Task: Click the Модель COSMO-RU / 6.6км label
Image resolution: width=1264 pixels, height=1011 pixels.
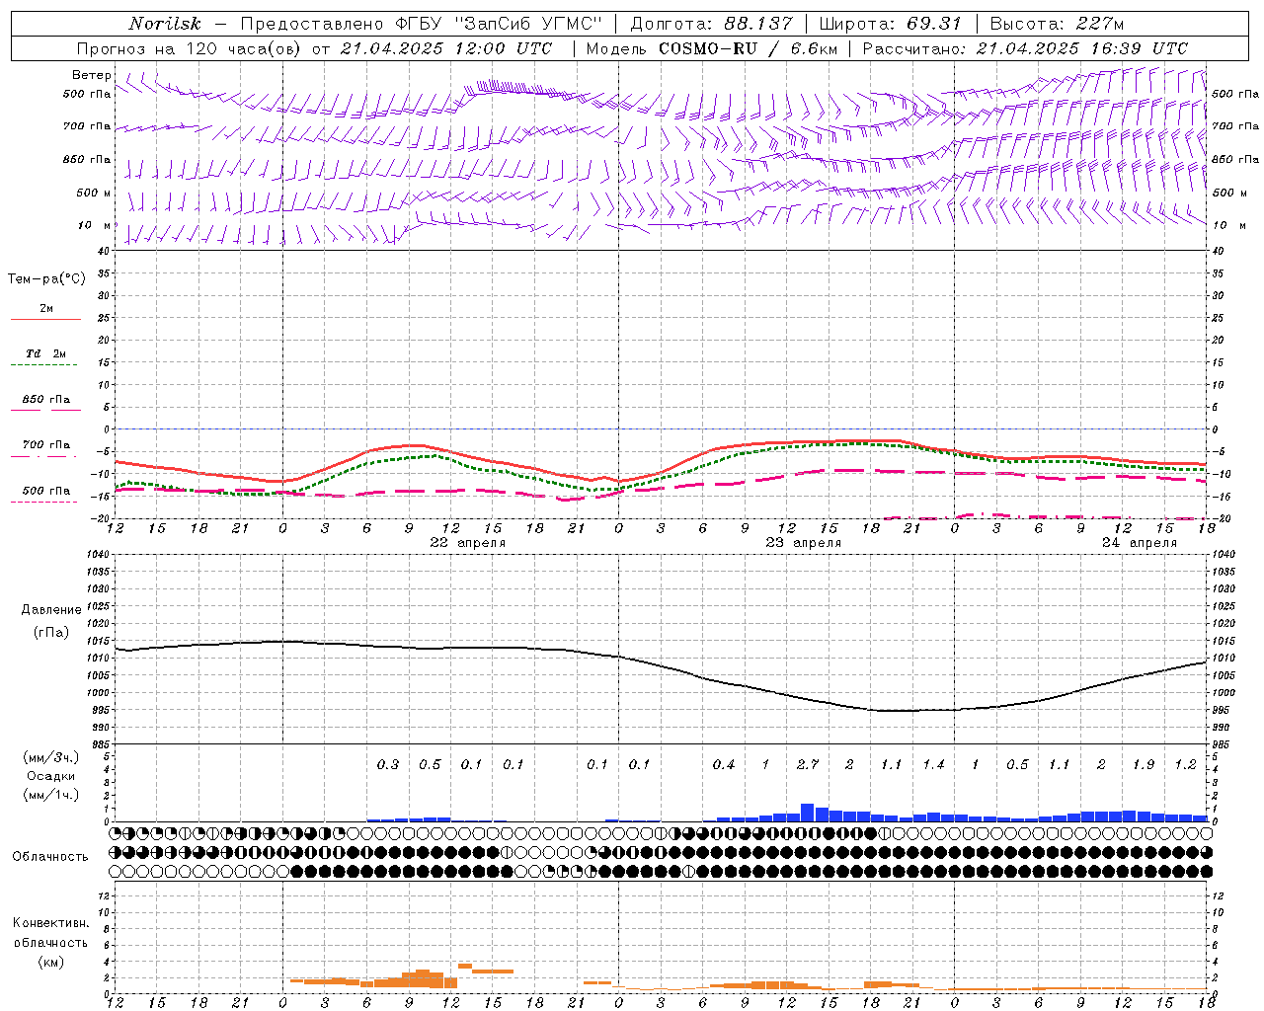Action: point(712,48)
